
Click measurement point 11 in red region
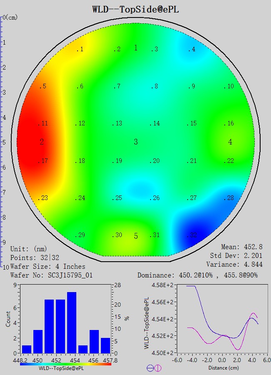coord(43,124)
